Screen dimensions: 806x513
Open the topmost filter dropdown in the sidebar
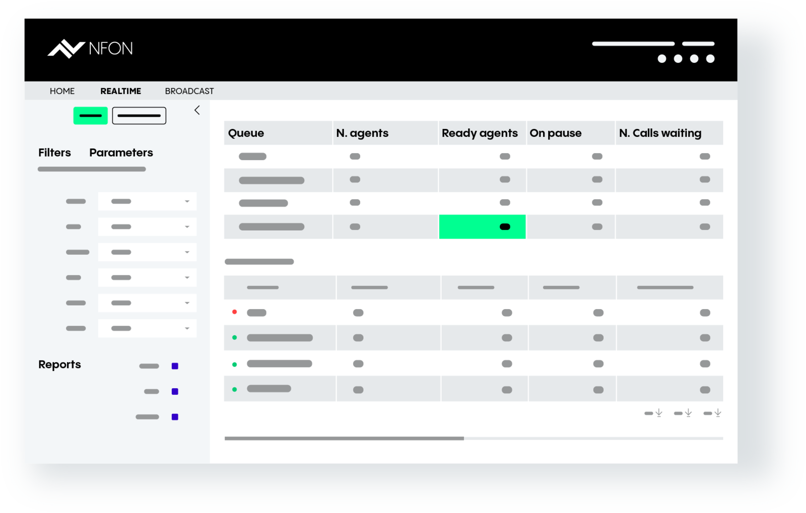(x=147, y=201)
